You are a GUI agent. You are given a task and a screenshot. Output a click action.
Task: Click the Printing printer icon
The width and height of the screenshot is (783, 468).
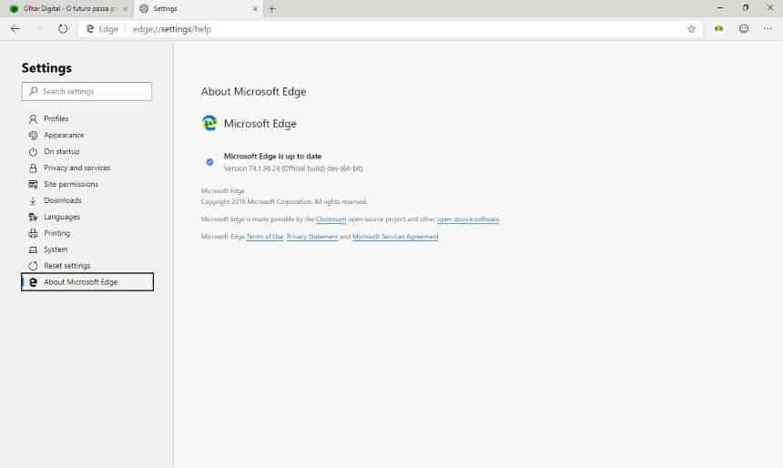pos(33,233)
